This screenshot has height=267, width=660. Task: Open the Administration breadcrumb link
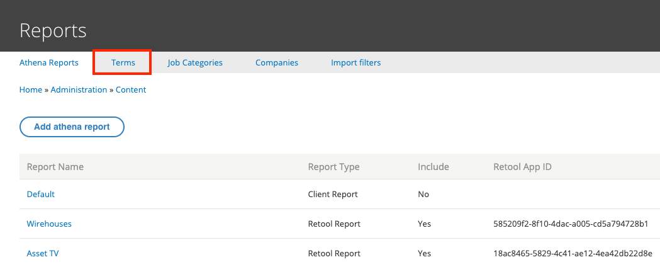point(79,89)
